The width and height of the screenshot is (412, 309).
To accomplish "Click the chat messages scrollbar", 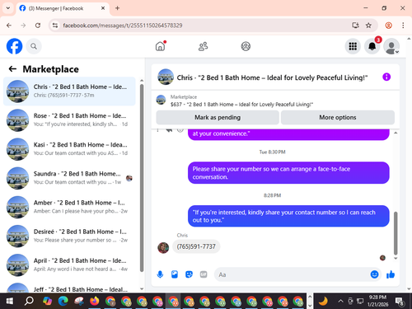I will pos(396,233).
